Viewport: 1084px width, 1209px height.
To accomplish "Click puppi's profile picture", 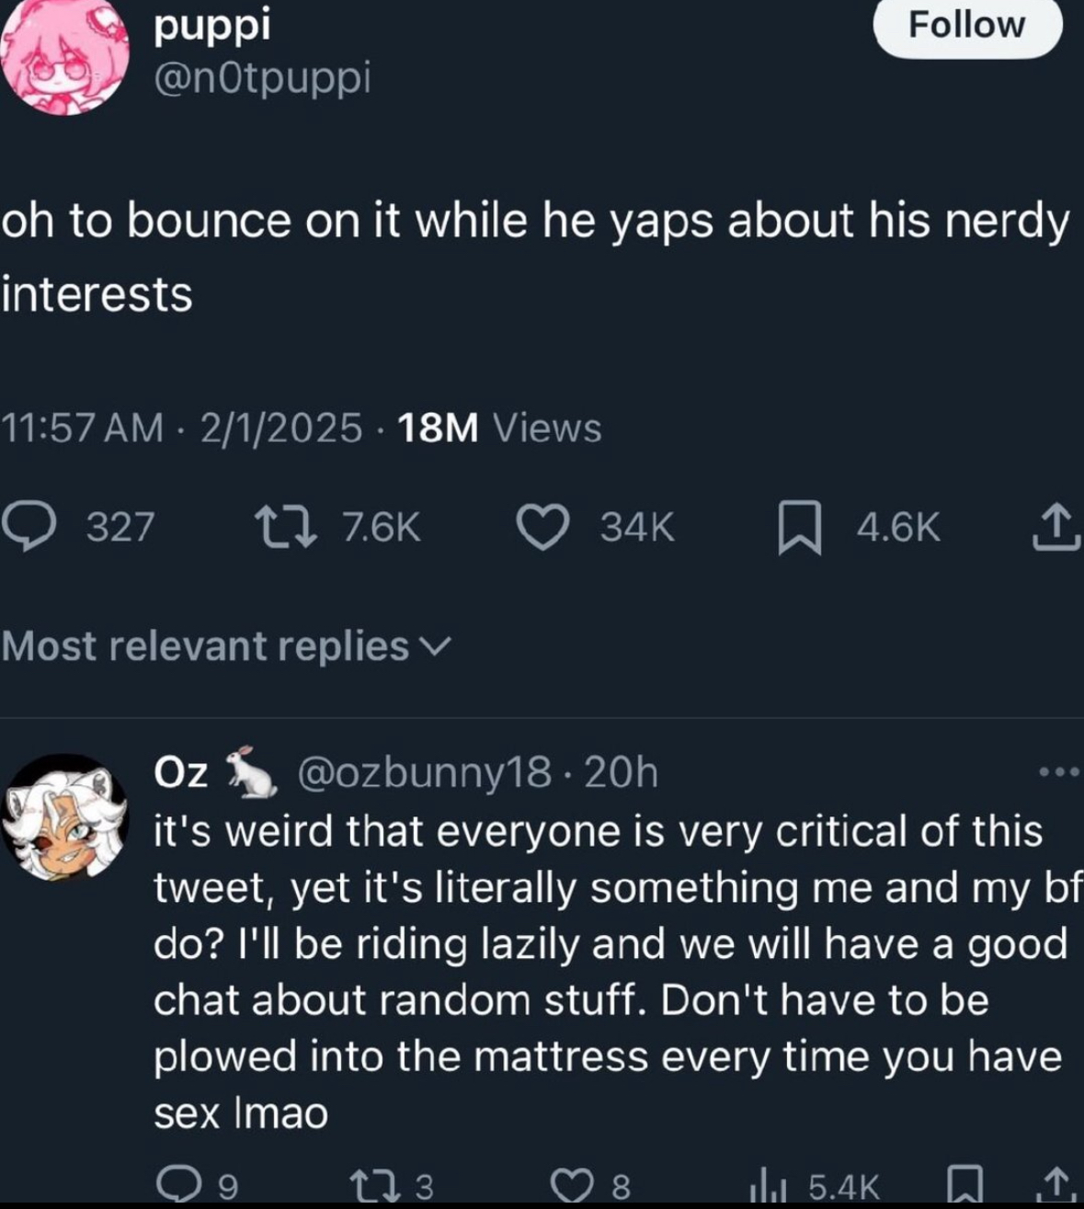I will pos(64,55).
